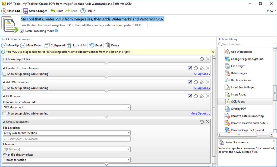277x167 pixels.
Task: Dismiss the drag'n'drop hint bar
Action: point(213,52)
